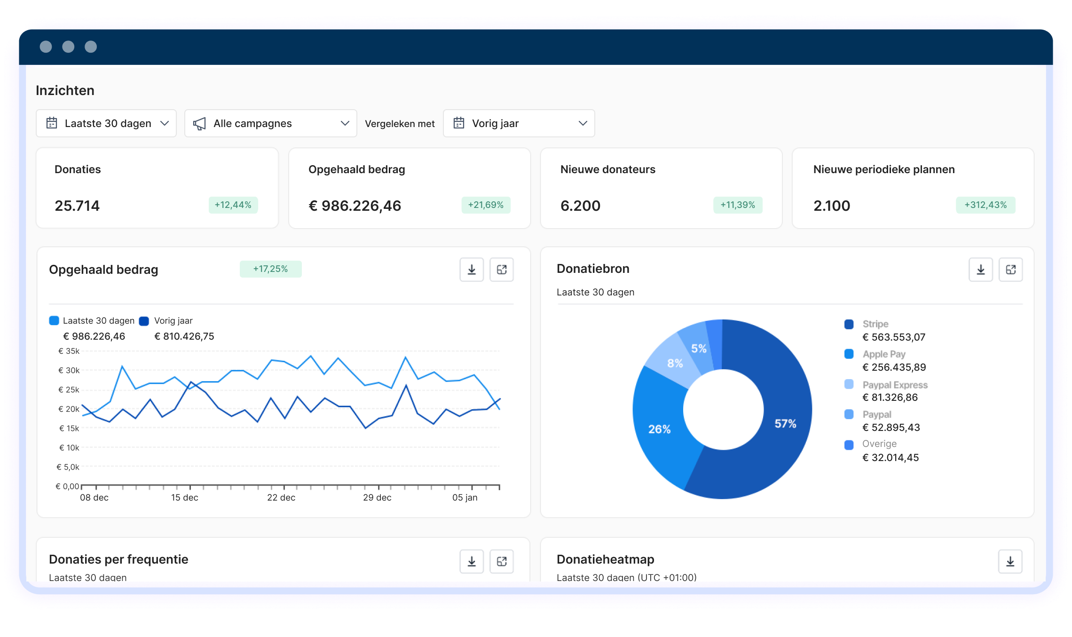Click the calendar icon beside Vorig jaar
The width and height of the screenshot is (1072, 637).
pyautogui.click(x=459, y=123)
